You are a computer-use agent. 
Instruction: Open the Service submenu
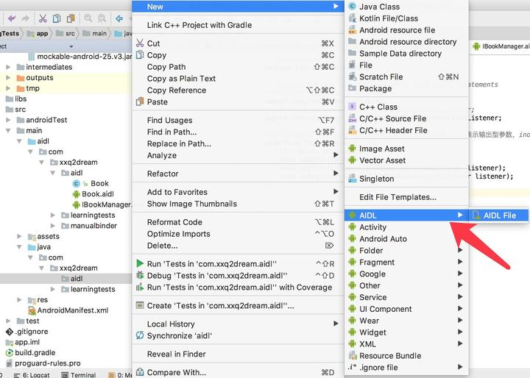[x=406, y=297]
